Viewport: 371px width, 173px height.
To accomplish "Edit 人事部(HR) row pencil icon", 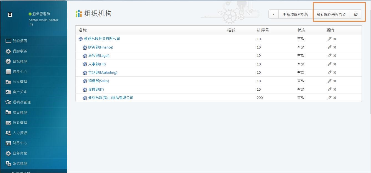I will pyautogui.click(x=329, y=64).
